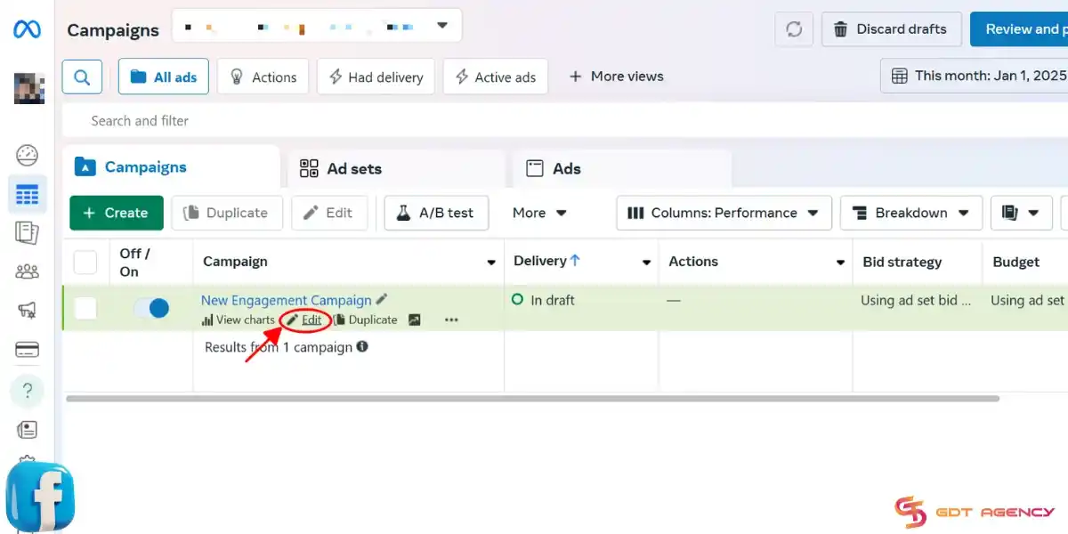Open the Campaign column header dropdown
1068x534 pixels.
tap(491, 263)
